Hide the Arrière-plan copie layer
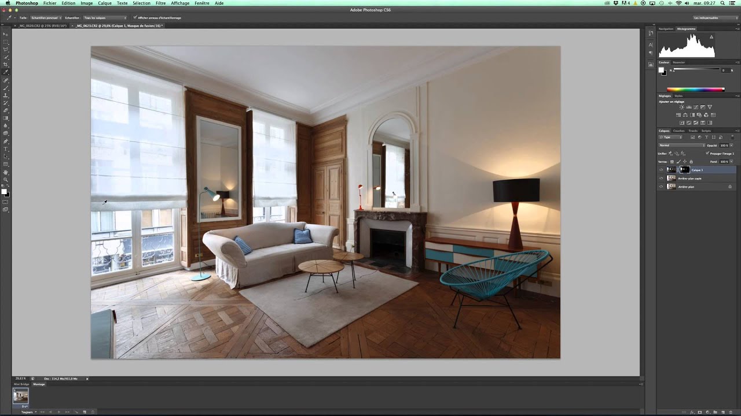Viewport: 741px width, 416px height. [661, 179]
